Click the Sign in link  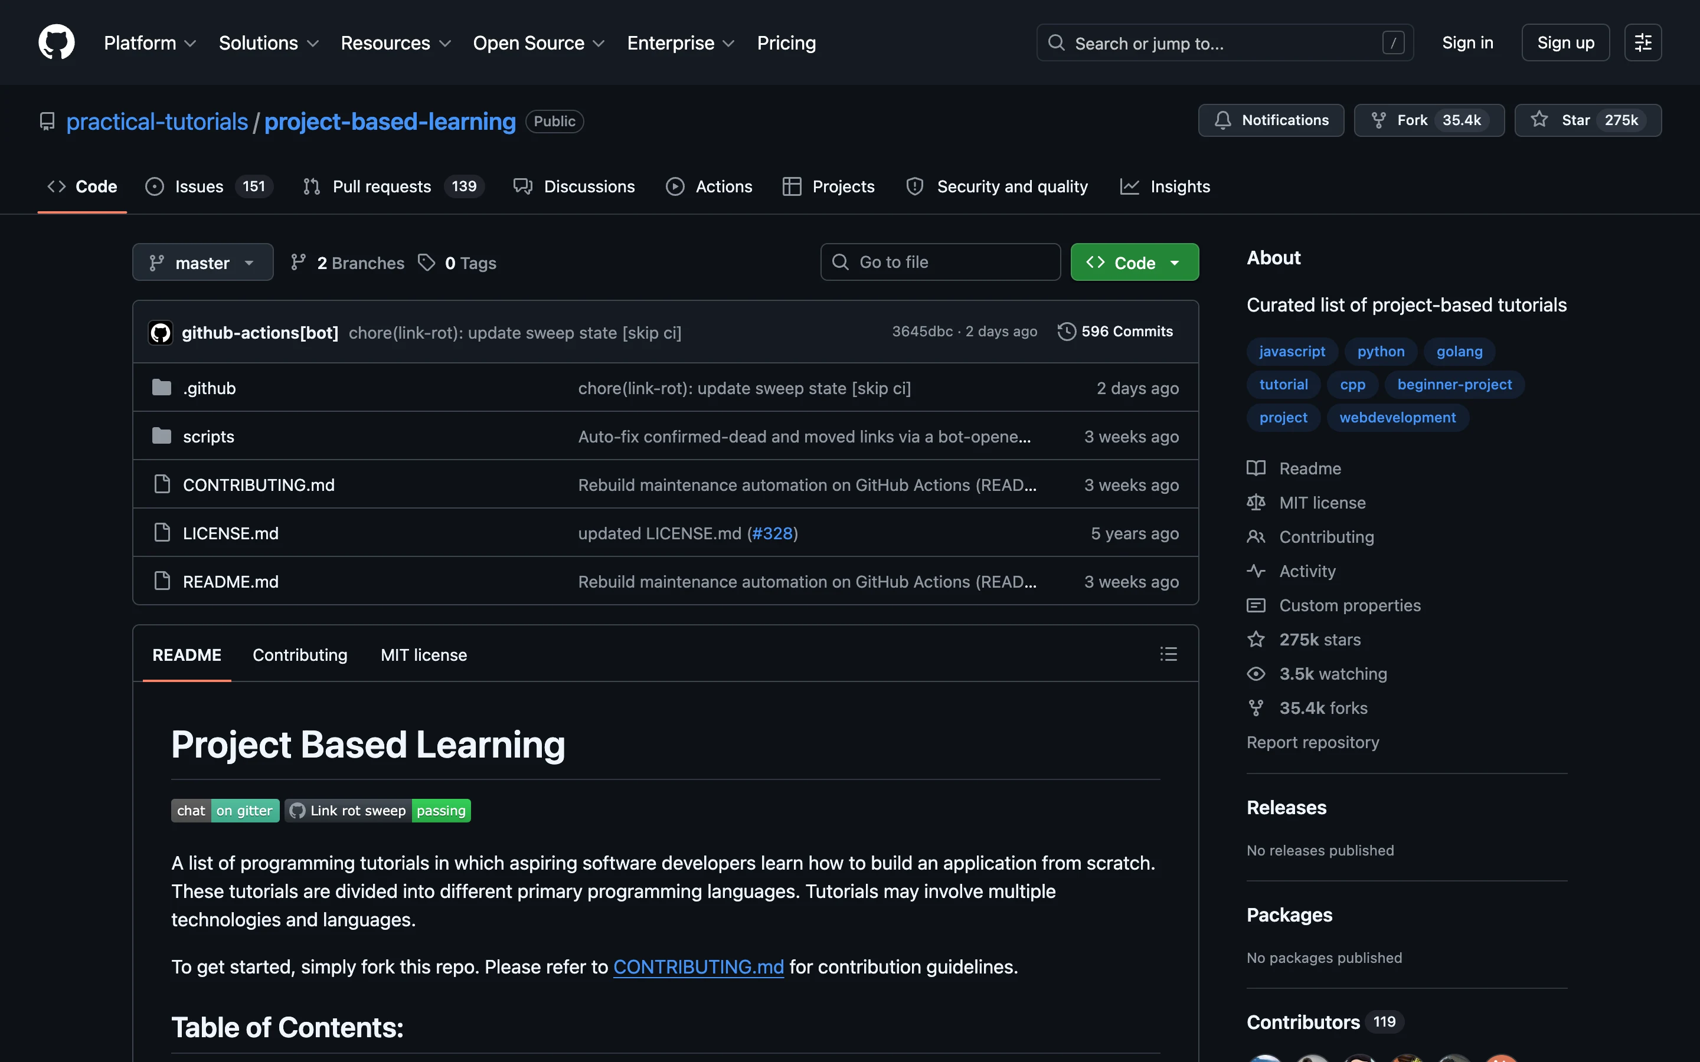1467,43
